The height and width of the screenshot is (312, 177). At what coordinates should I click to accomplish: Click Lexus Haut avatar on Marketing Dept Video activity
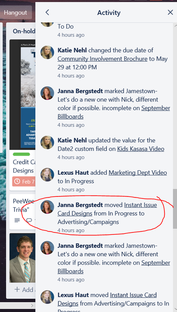(47, 175)
